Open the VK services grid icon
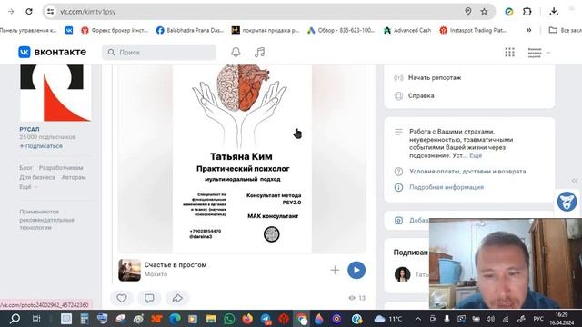The width and height of the screenshot is (582, 327). 509,53
